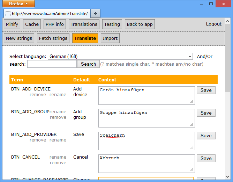Click the page favicon placeholder in tab
The image size is (233, 182).
tap(8, 14)
